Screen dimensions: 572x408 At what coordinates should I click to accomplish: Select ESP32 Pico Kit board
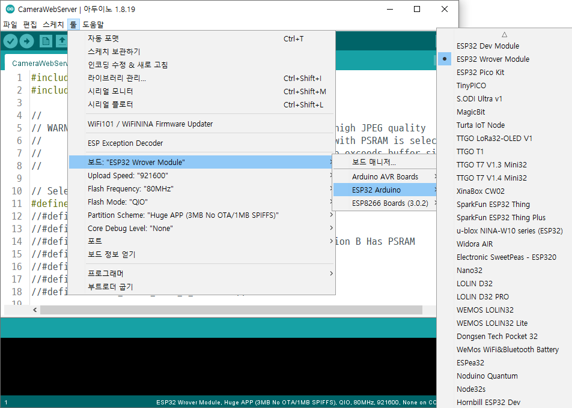[504, 72]
